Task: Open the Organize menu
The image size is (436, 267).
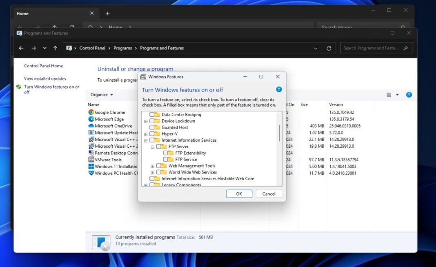Action: click(101, 94)
